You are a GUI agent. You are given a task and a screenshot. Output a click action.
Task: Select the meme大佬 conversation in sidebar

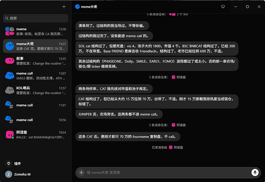pyautogui.click(x=35, y=46)
